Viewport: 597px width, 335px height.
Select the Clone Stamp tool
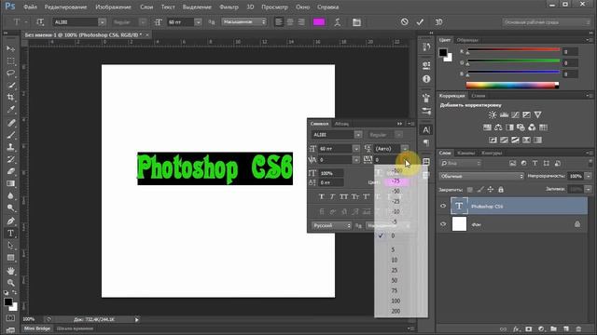(x=10, y=147)
